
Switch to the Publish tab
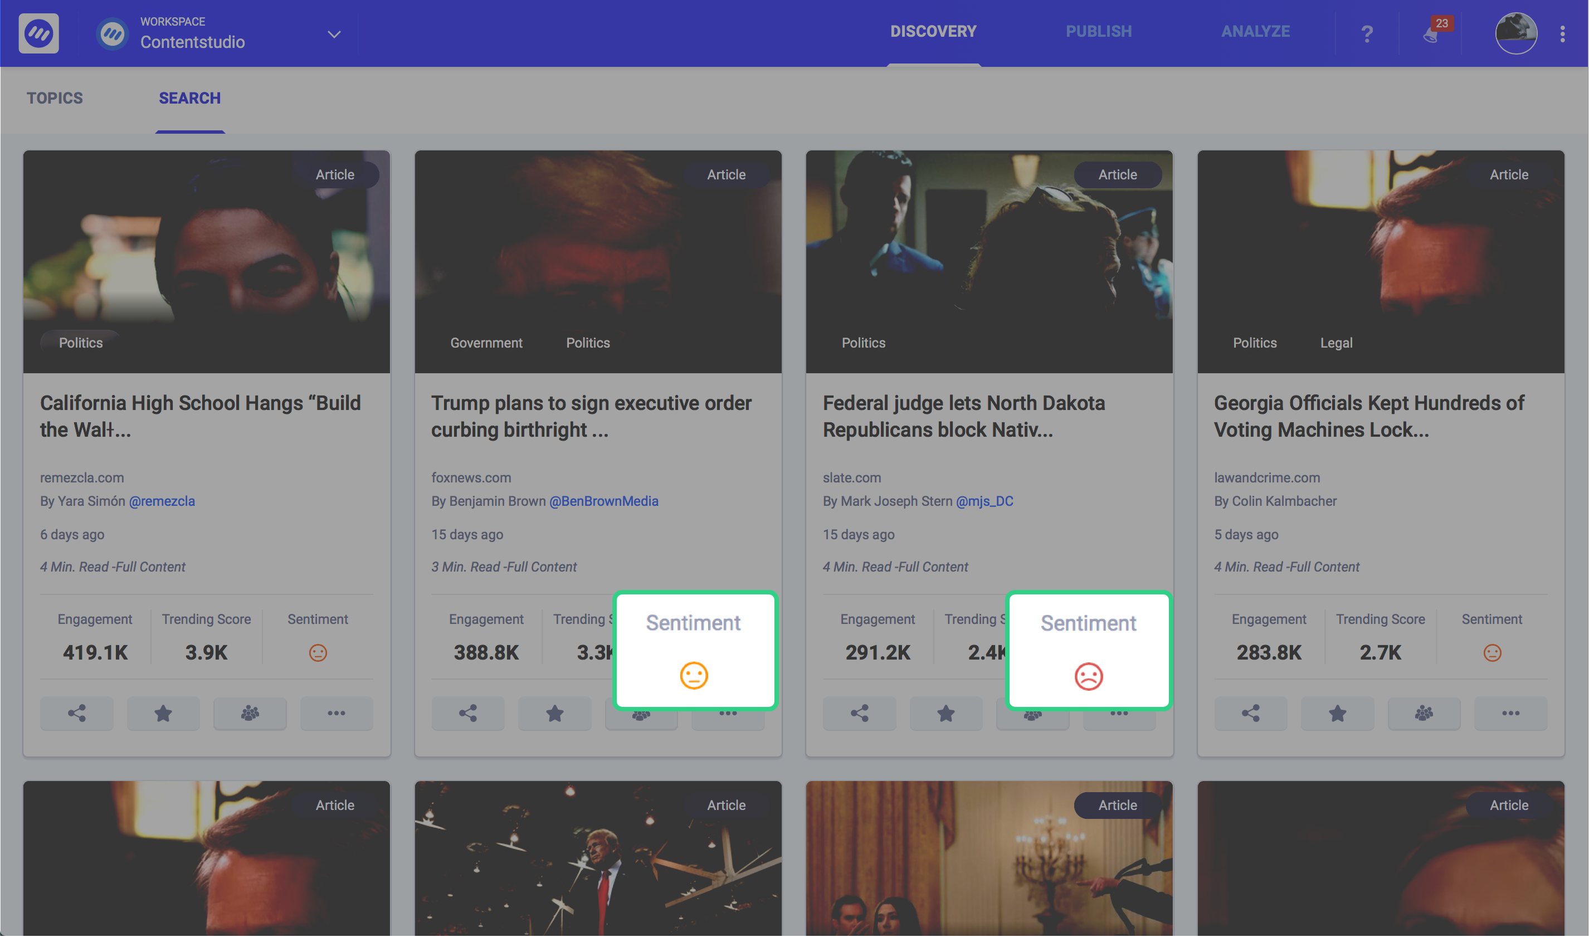[x=1099, y=32]
